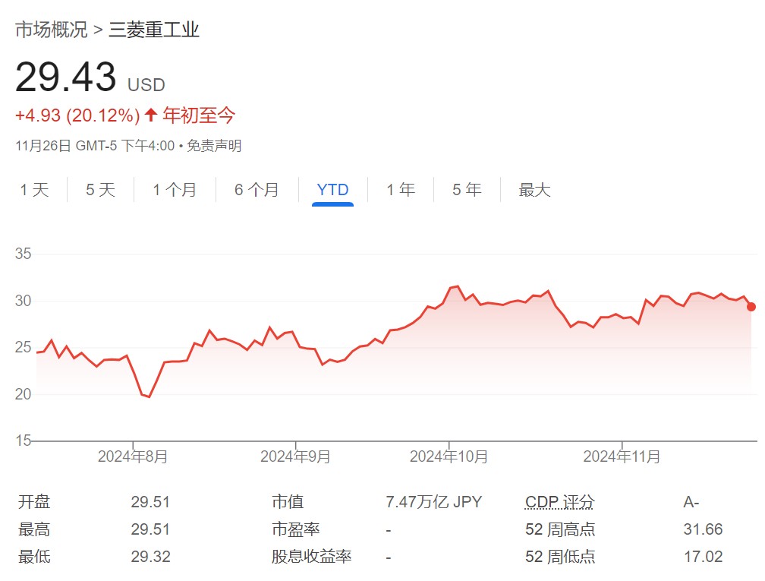Click the 20 y-axis value
The width and height of the screenshot is (765, 581).
pyautogui.click(x=23, y=394)
